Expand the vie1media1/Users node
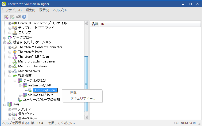Viewport: 202px width, 126px height. point(20,95)
